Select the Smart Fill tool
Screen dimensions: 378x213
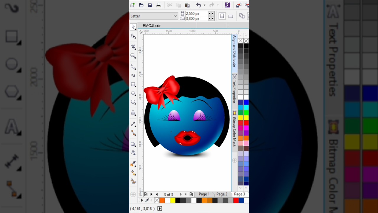(133, 181)
